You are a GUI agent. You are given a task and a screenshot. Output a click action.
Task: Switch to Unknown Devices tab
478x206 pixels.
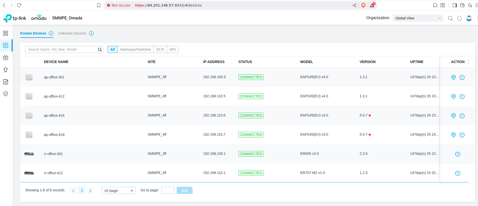pyautogui.click(x=72, y=33)
